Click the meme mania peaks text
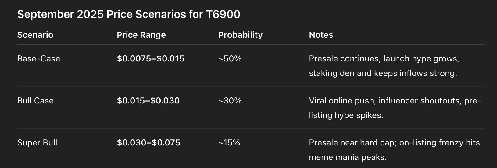The image size is (497, 168). [x=348, y=157]
